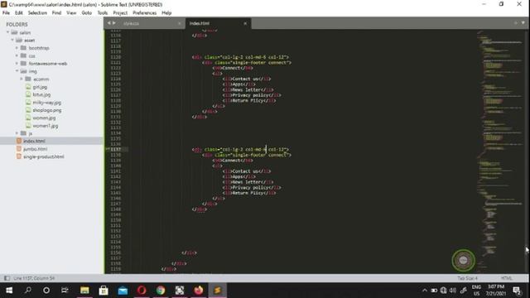Open women1.jpg in the sidebar

(46, 126)
